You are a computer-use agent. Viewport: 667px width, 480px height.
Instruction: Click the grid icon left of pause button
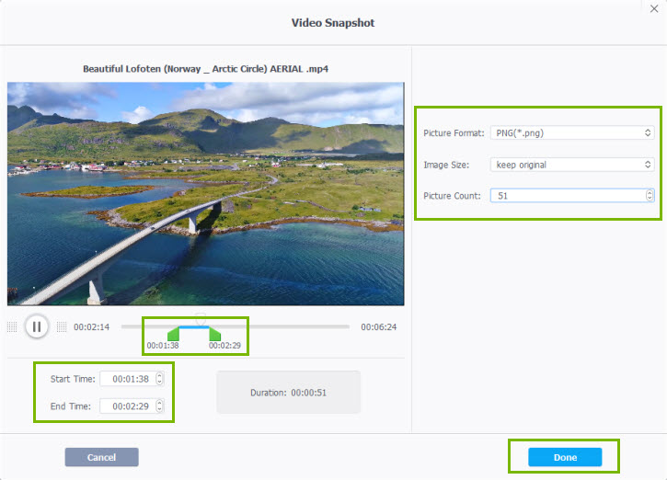[12, 326]
